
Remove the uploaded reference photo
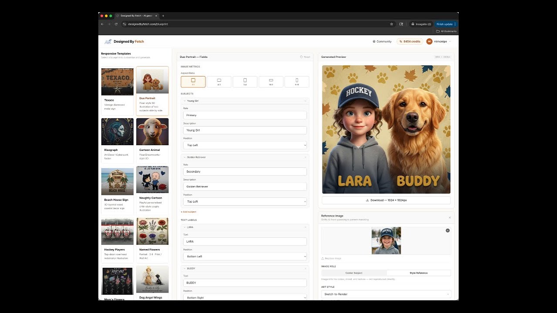(447, 230)
